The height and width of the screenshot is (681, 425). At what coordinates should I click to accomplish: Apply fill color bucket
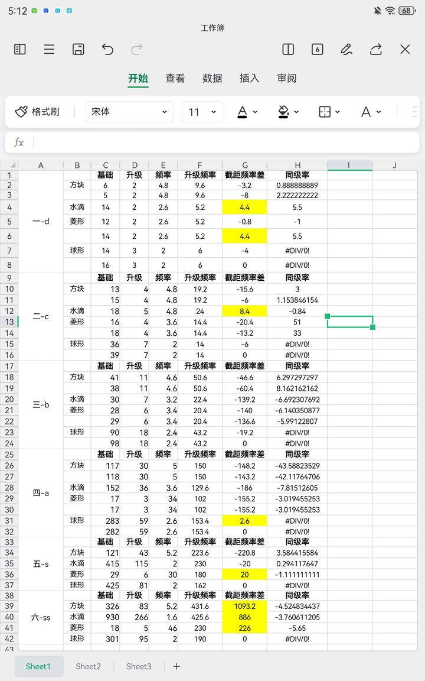click(283, 112)
